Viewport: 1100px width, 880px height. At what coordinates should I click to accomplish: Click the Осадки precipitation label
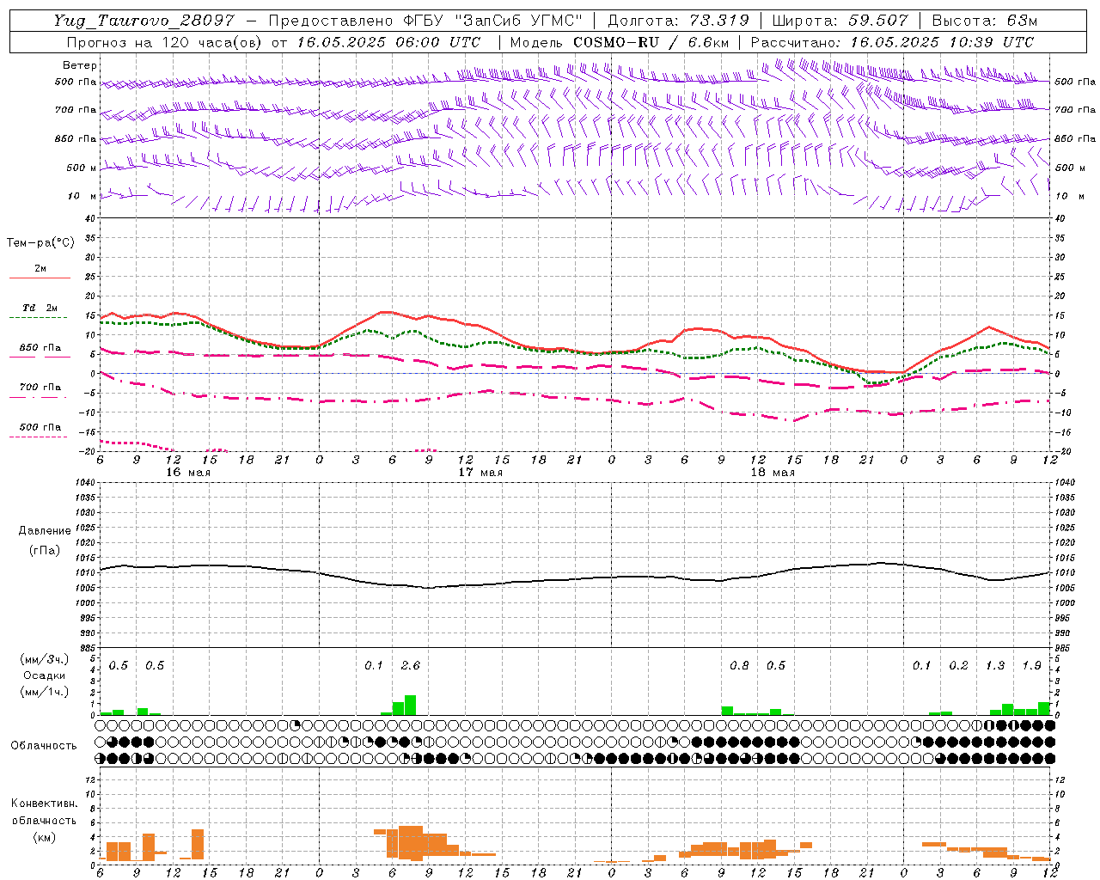[45, 675]
